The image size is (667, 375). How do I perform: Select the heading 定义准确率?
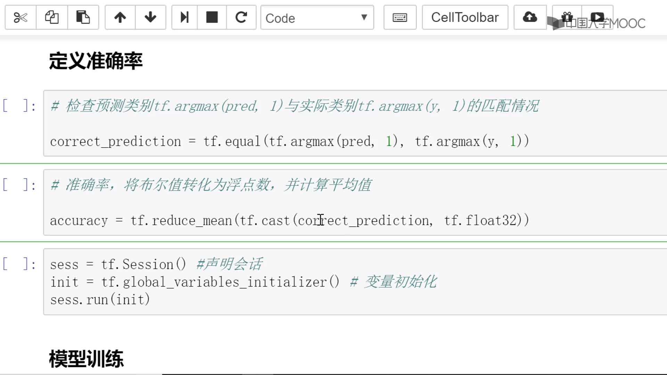(96, 61)
